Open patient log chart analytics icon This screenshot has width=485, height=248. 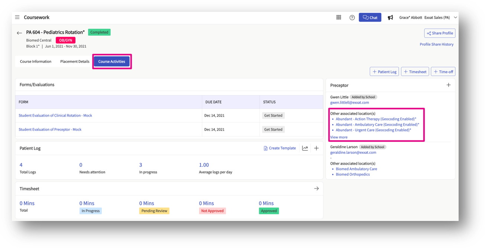click(x=305, y=148)
